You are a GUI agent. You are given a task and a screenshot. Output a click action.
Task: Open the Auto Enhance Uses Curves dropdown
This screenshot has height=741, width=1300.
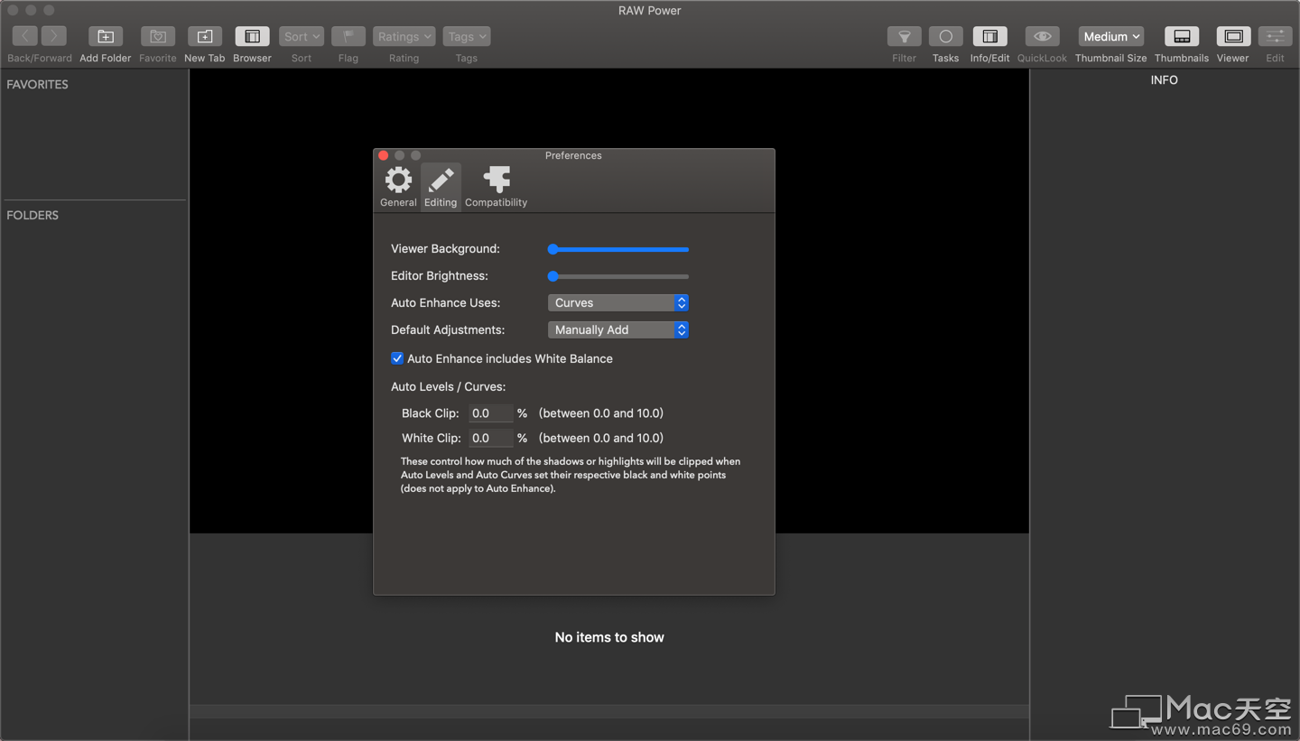[618, 302]
